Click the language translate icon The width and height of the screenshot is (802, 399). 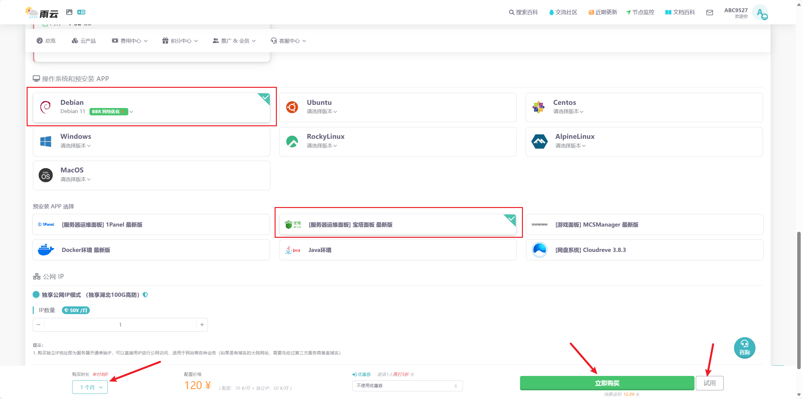click(81, 12)
